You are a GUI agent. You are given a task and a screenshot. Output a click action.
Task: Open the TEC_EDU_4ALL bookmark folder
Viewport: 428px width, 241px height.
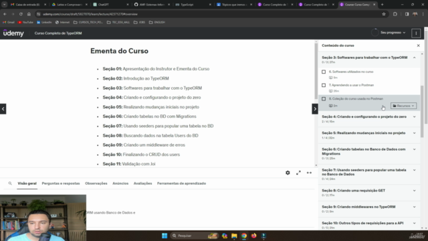click(x=118, y=22)
